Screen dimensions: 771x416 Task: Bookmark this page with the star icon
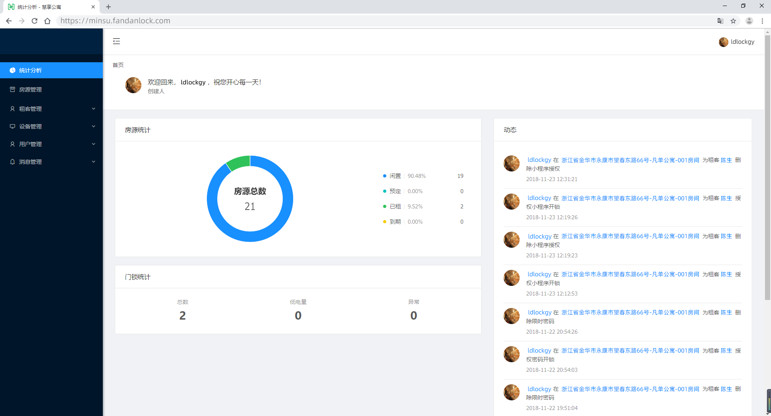pos(733,21)
